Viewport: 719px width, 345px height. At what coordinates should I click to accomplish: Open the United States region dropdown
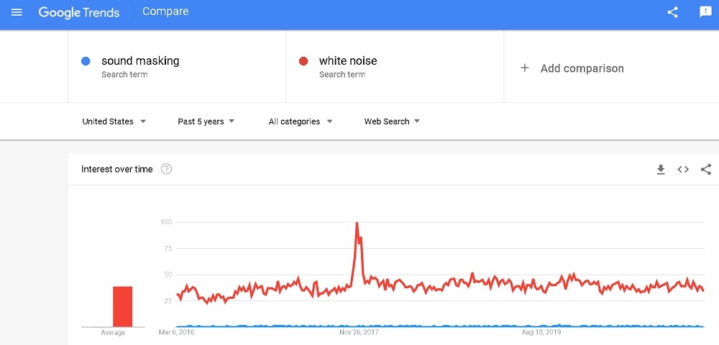click(x=114, y=121)
